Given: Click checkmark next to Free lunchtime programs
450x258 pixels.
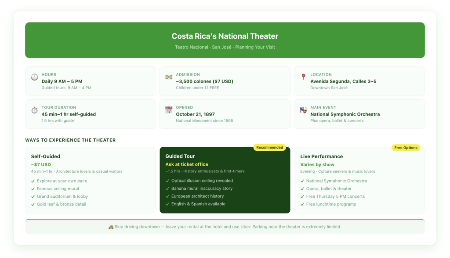Looking at the screenshot, I should click(x=302, y=204).
